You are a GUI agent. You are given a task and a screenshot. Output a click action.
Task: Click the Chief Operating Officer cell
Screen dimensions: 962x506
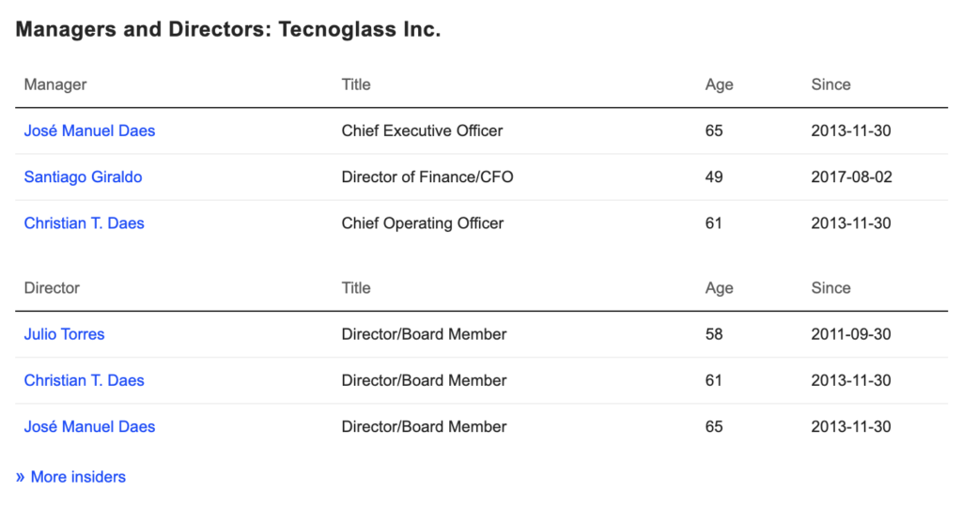(x=422, y=223)
